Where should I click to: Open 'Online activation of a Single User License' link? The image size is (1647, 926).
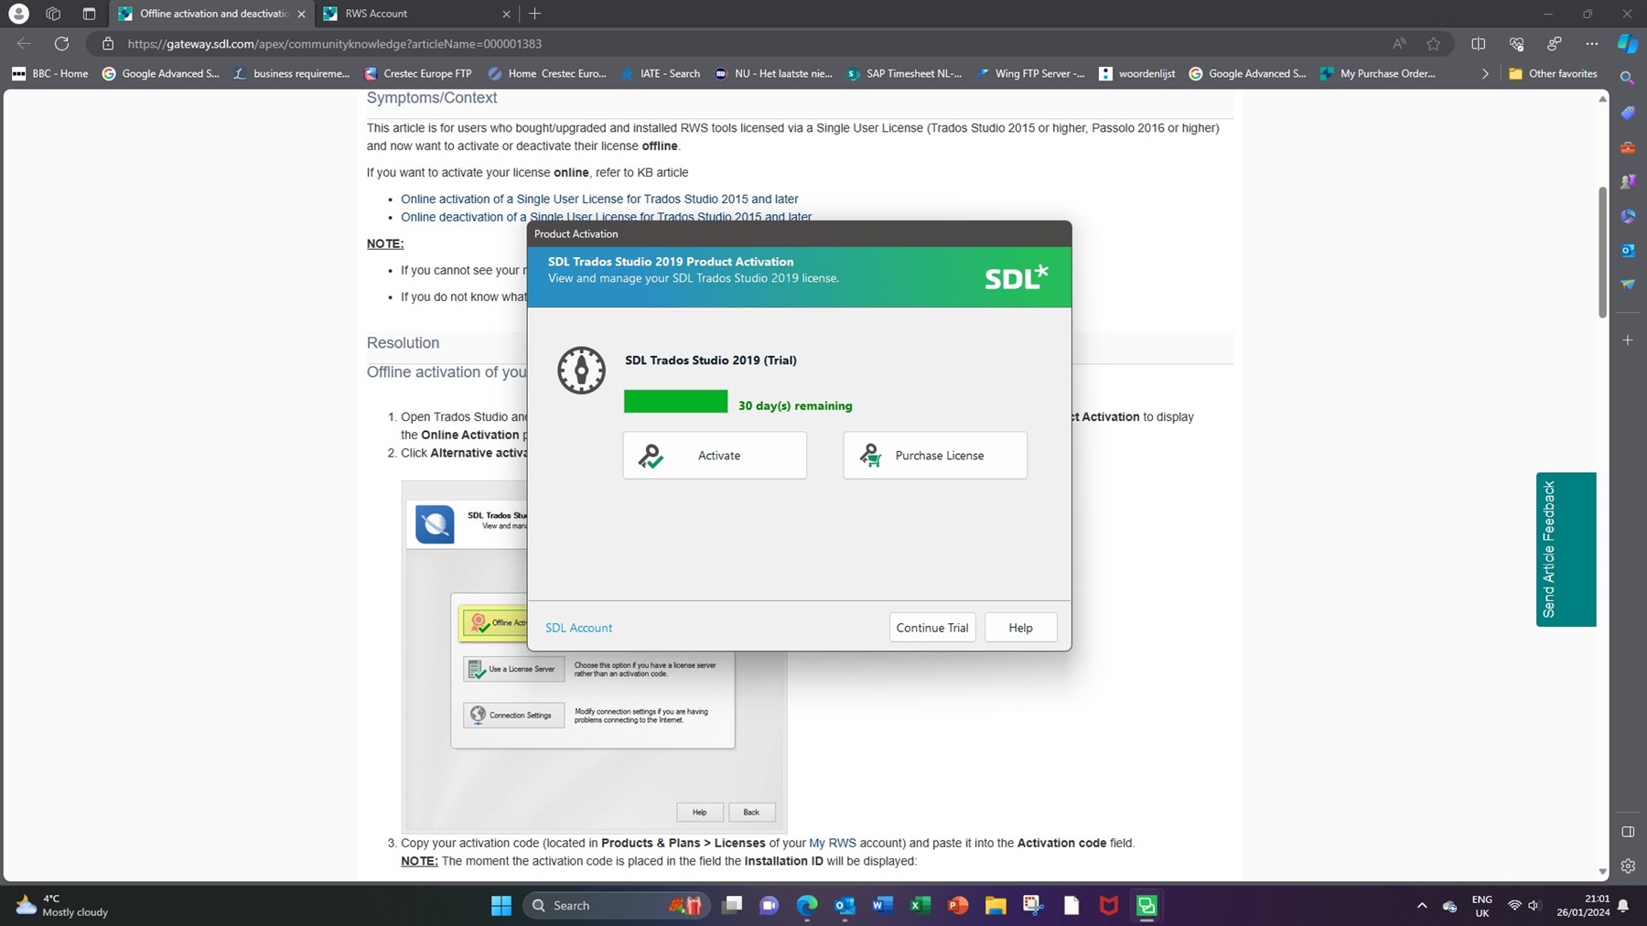pos(599,199)
